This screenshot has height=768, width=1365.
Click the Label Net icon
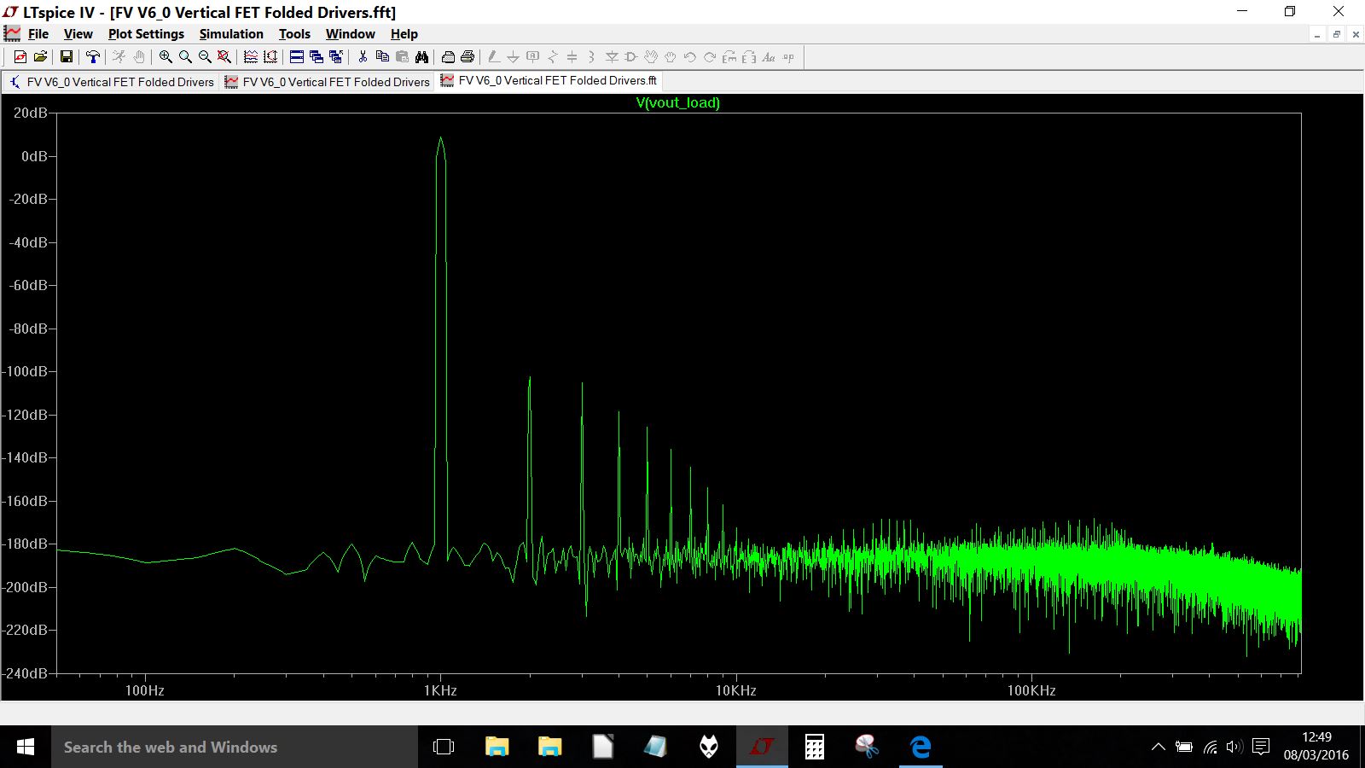533,57
